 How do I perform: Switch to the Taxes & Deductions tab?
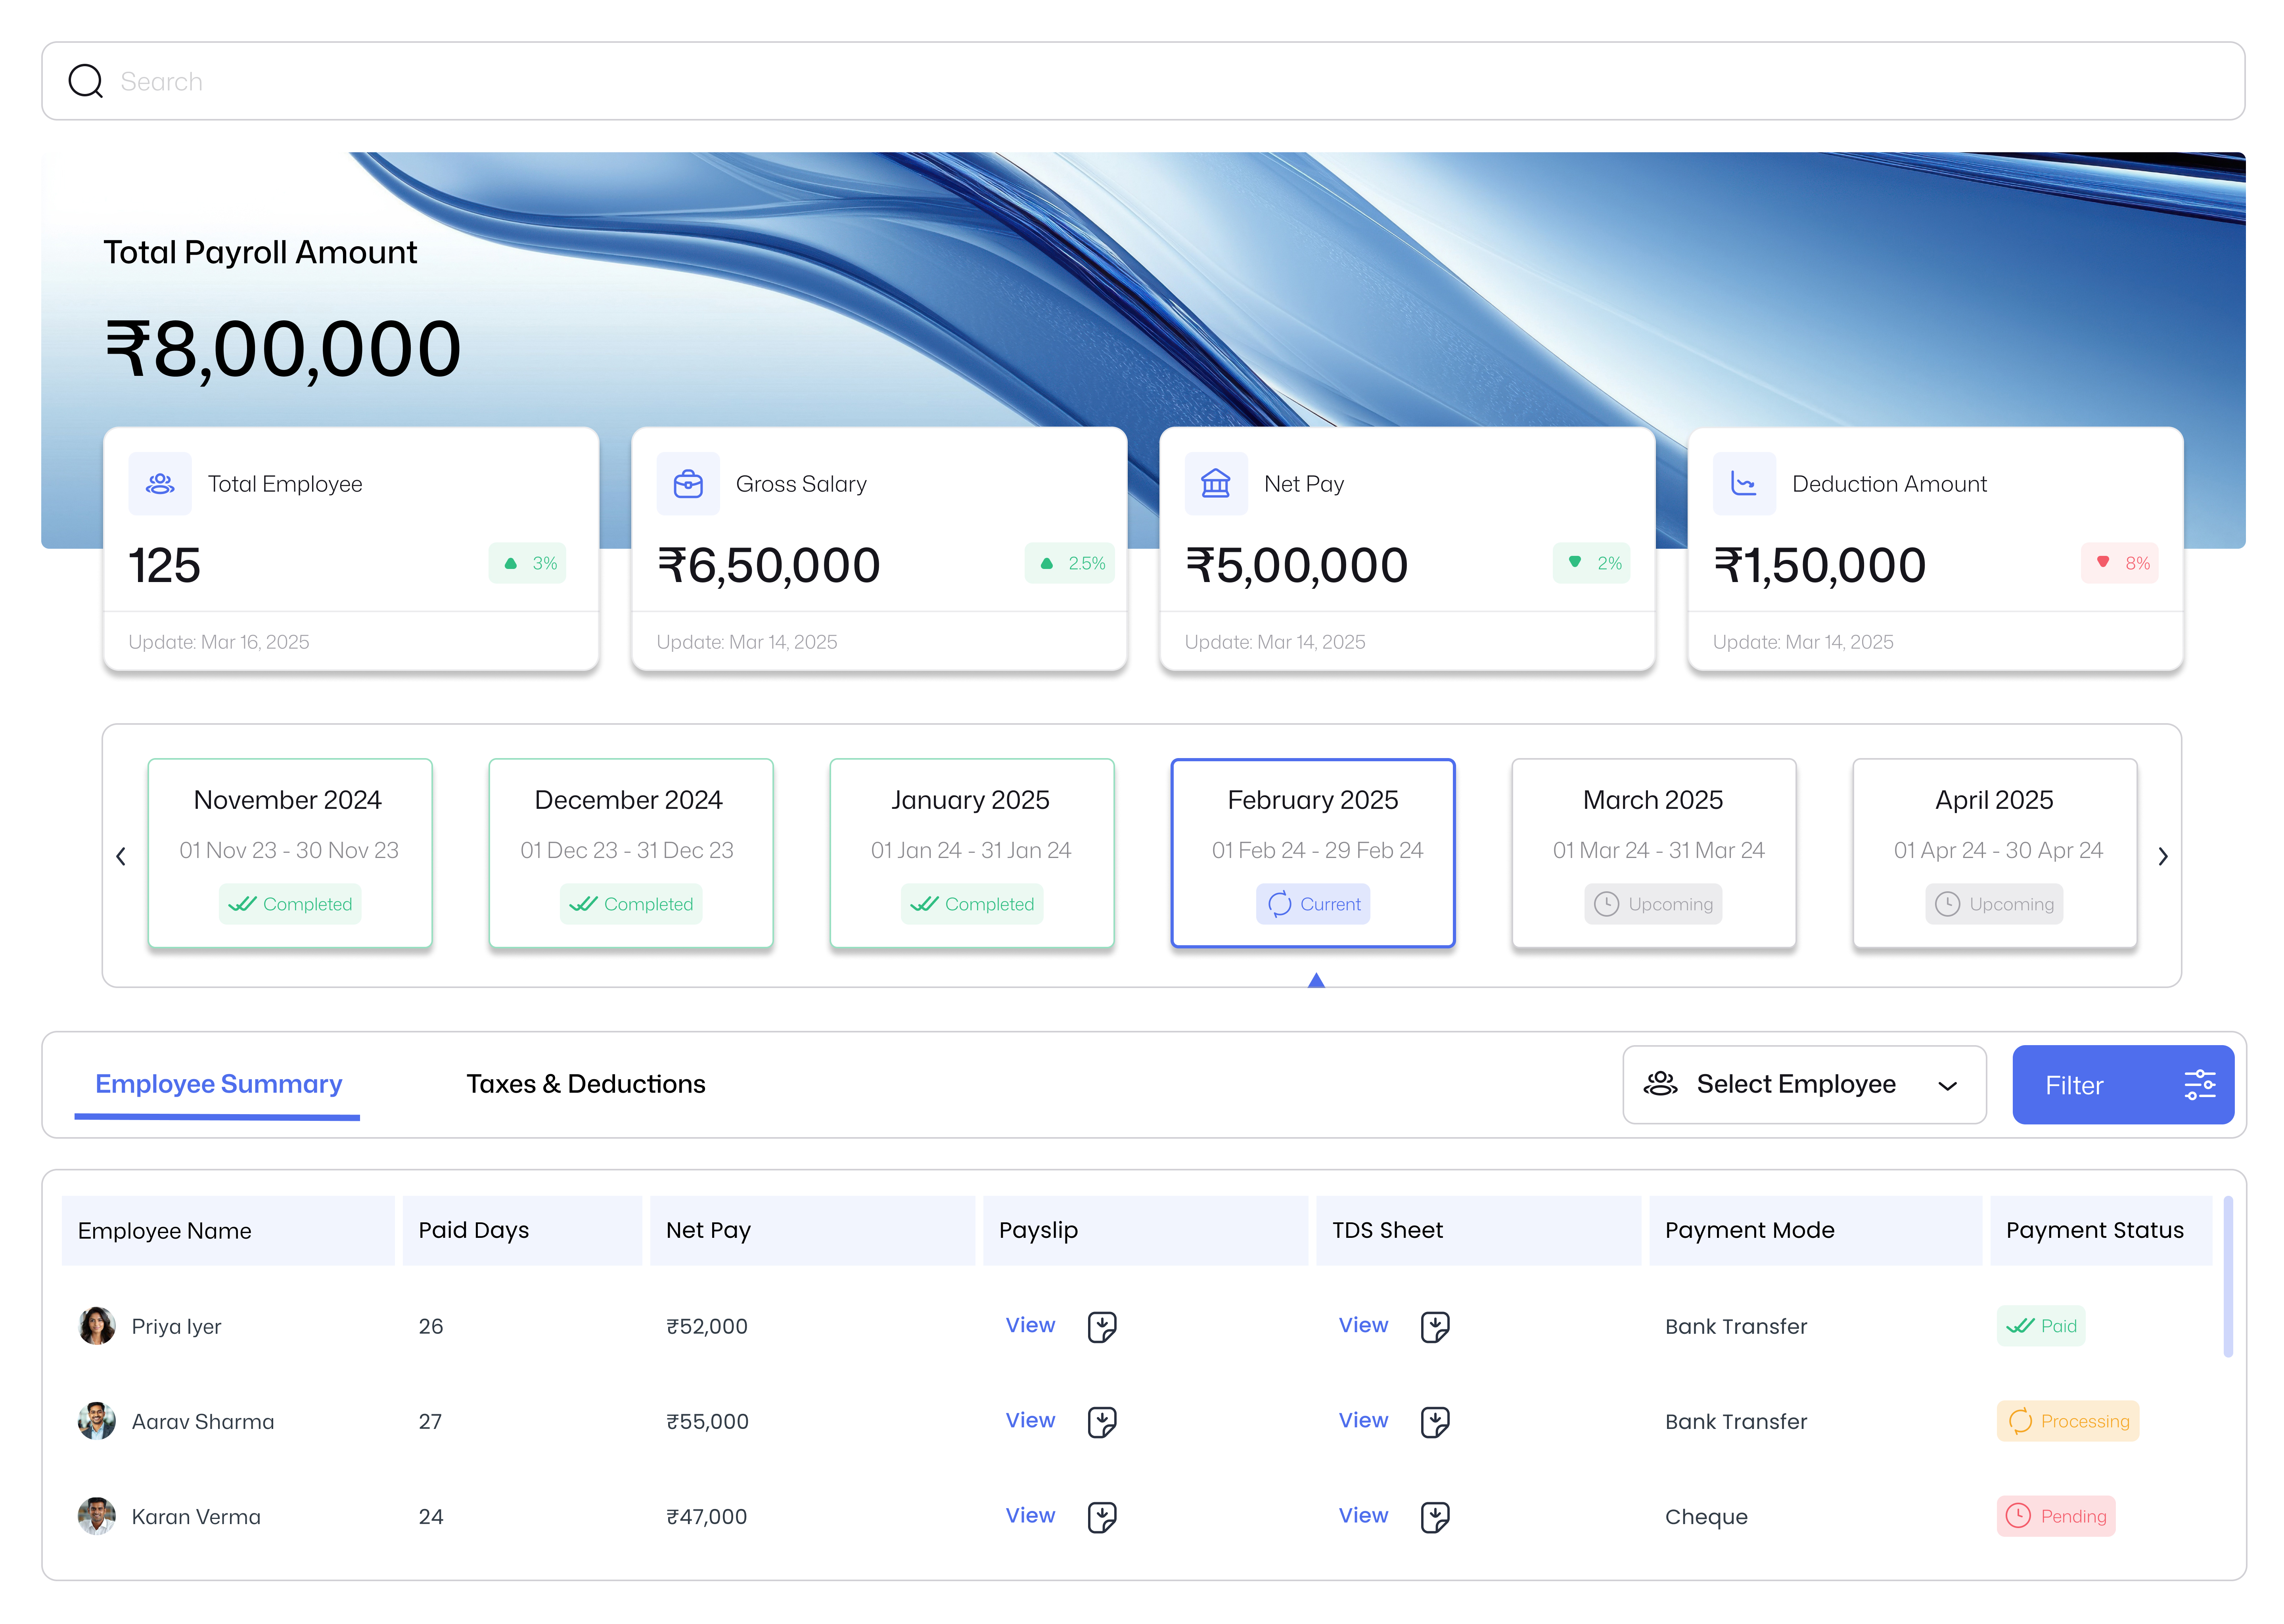[586, 1084]
